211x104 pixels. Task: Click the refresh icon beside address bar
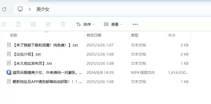pos(4,9)
